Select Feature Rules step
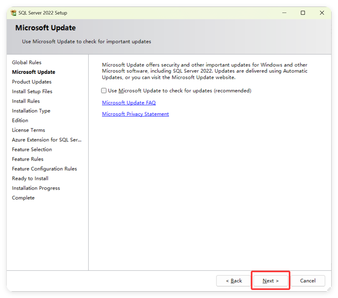The height and width of the screenshot is (298, 338). [x=28, y=159]
